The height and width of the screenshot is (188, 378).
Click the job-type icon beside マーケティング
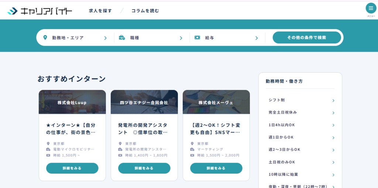tap(192, 149)
